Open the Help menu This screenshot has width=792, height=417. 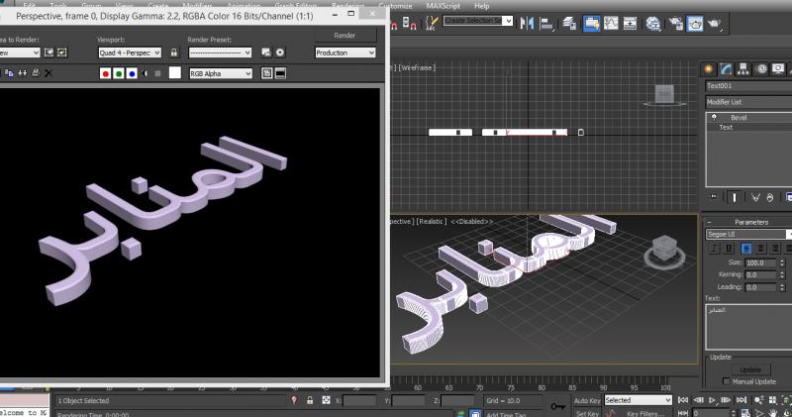[481, 6]
